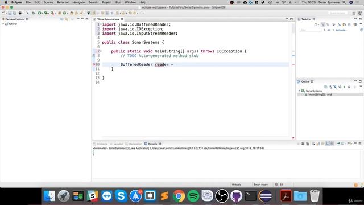Open the Open Console dropdown

pyautogui.click(x=352, y=144)
